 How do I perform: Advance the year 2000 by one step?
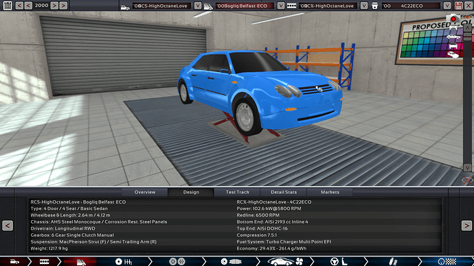[x=54, y=5]
